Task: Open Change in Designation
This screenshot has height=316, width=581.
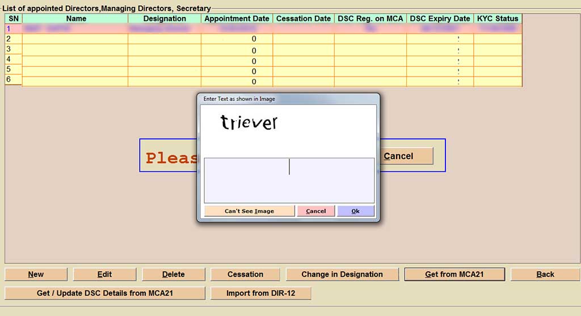Action: [x=342, y=275]
